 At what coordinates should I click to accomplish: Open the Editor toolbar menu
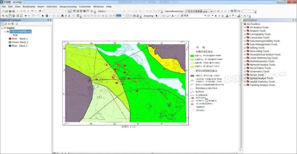tap(102, 11)
